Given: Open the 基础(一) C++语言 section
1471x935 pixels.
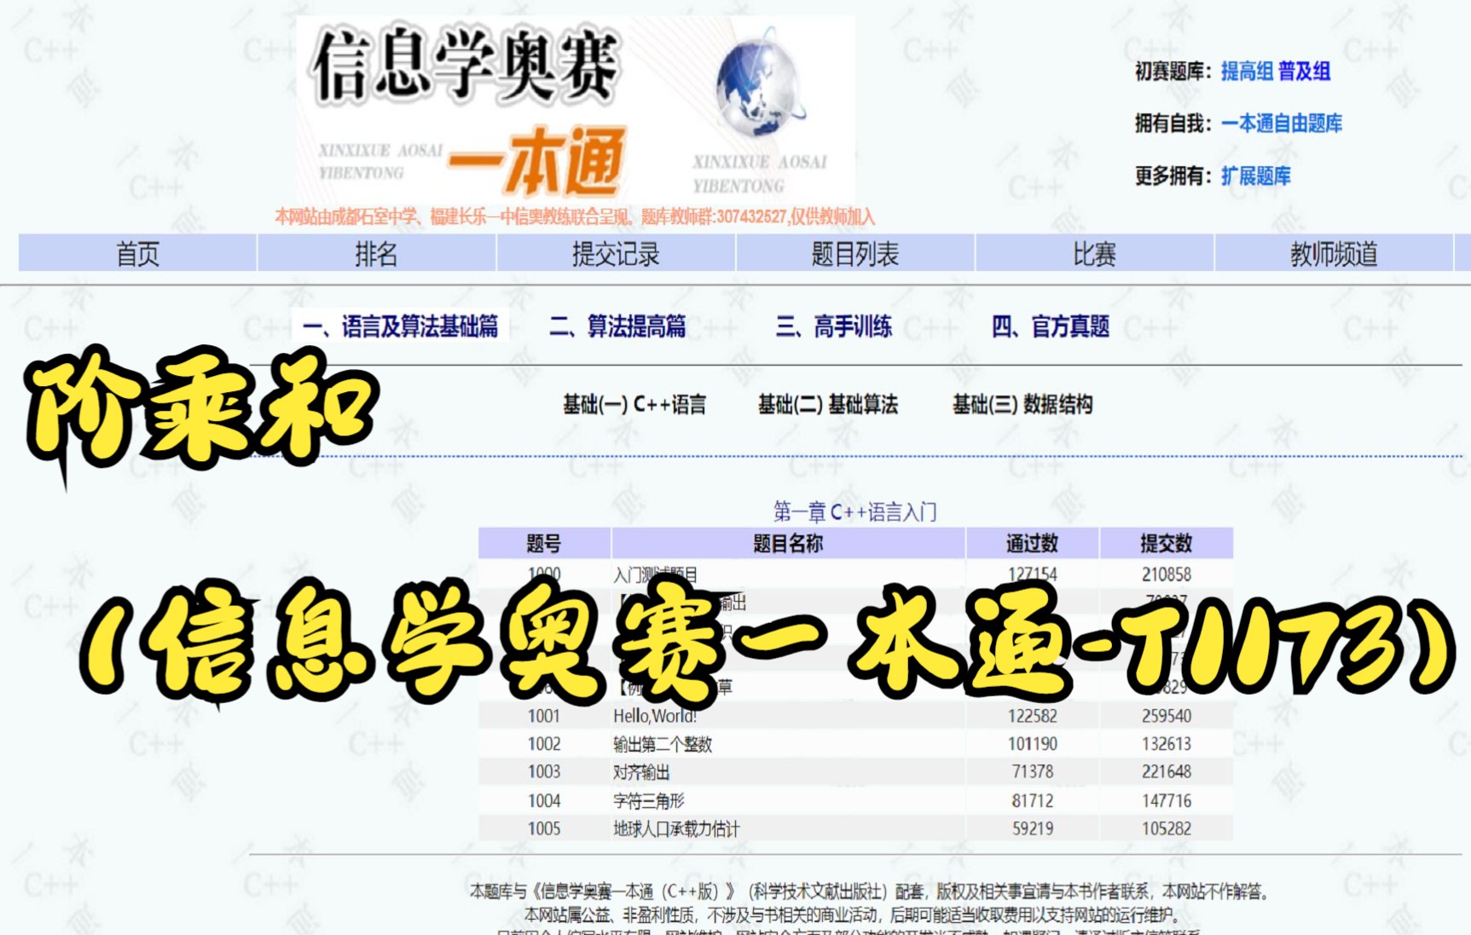Looking at the screenshot, I should point(634,405).
